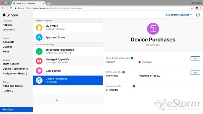Select Data Source row
This screenshot has height=114, width=203.
pyautogui.click(x=68, y=71)
